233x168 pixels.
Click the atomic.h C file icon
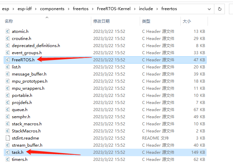coord(8,31)
